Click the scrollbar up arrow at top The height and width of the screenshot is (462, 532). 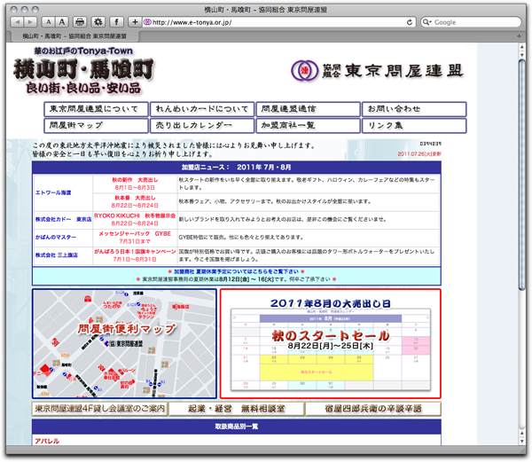coord(522,46)
